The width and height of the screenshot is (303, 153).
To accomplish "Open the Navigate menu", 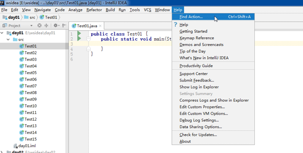I will pyautogui.click(x=42, y=10).
